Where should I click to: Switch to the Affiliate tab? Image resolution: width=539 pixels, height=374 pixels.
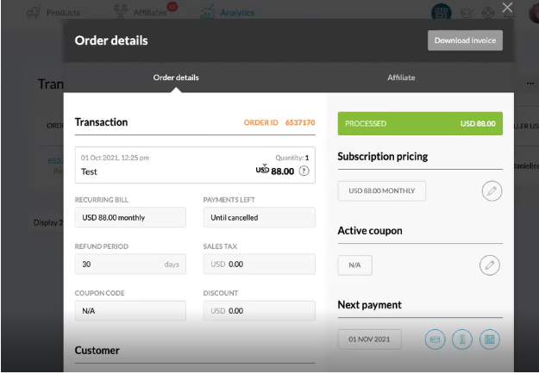click(x=401, y=78)
